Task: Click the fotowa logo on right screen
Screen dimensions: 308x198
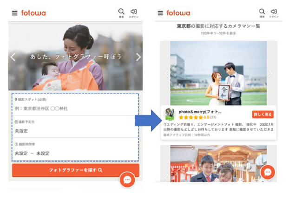Action: pyautogui.click(x=178, y=13)
